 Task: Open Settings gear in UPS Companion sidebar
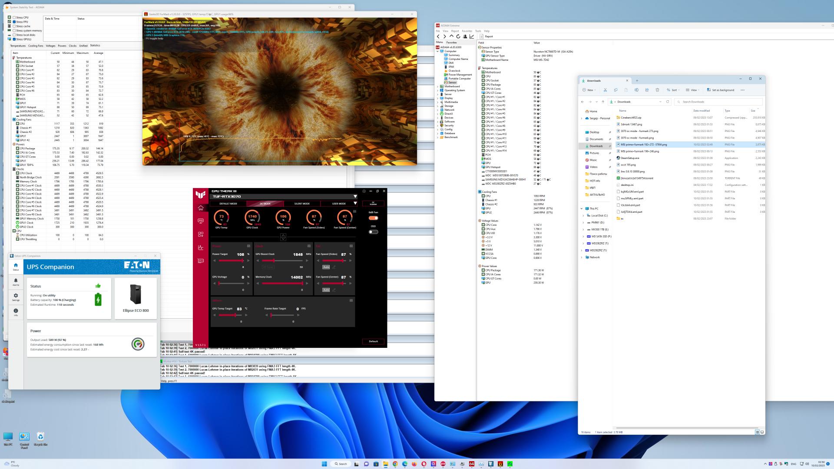click(x=16, y=297)
